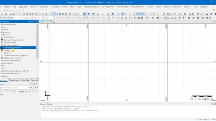Select the График tree item
Viewport: 216px width, 121px height.
click(7, 50)
